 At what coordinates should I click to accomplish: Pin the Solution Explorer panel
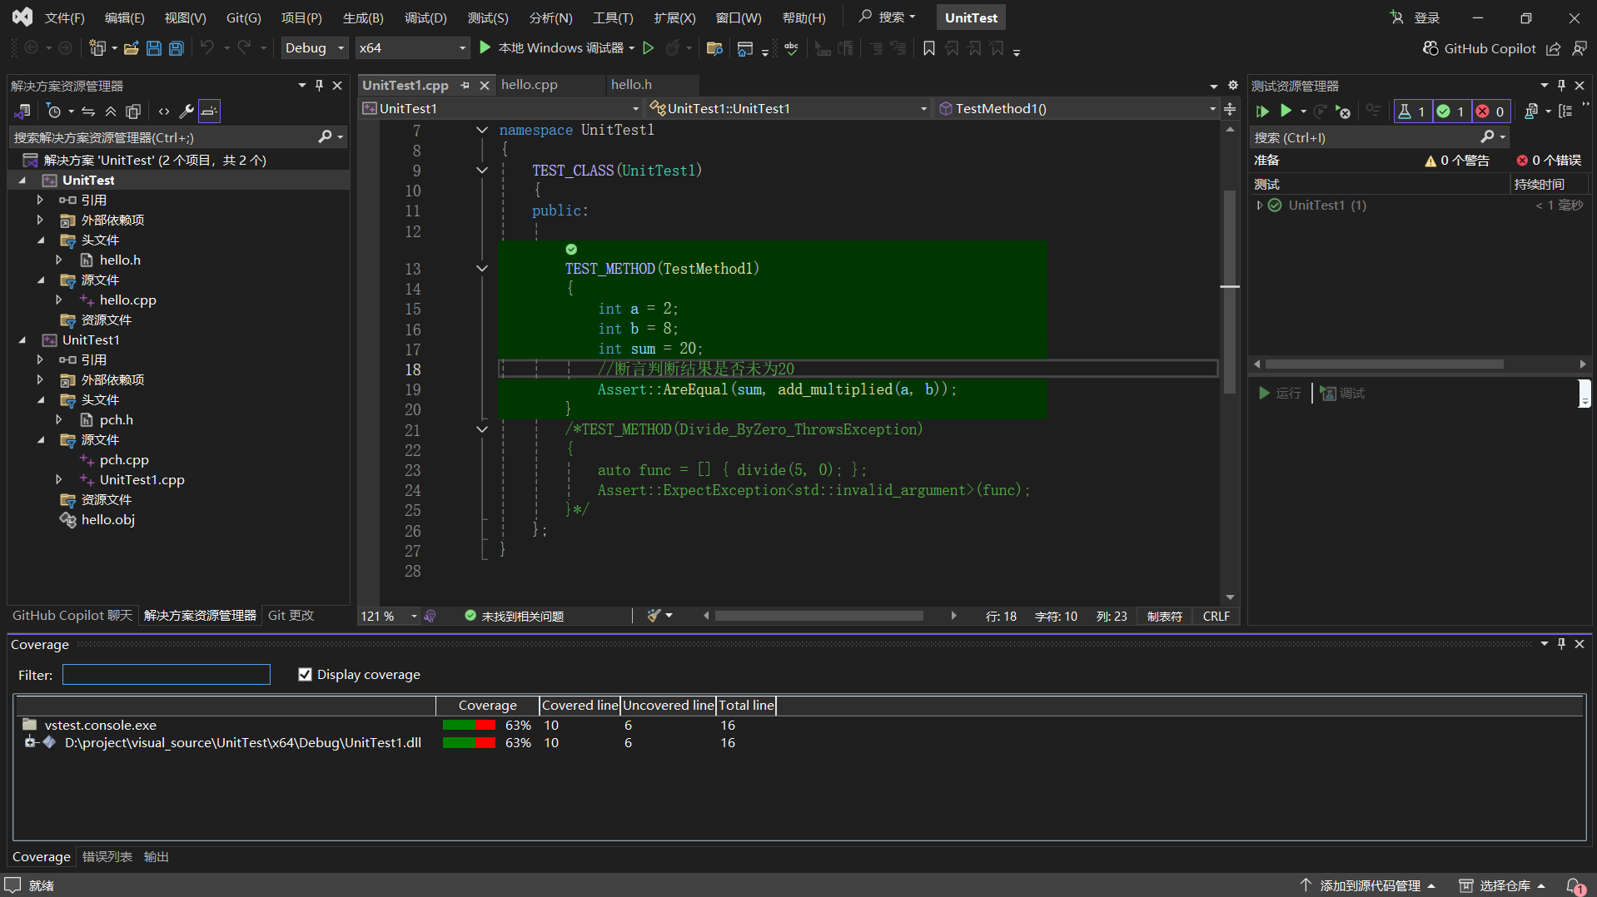(319, 85)
